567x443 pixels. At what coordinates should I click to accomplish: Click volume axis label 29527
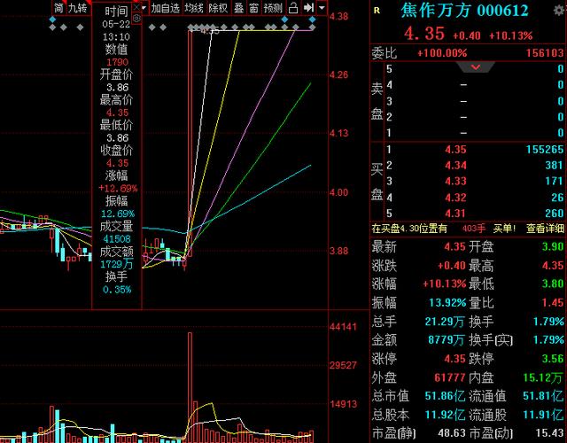[x=343, y=365]
